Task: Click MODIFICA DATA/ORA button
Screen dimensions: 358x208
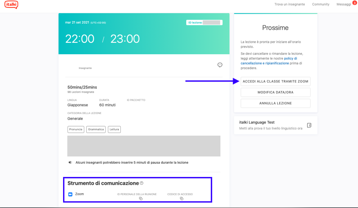Action: click(x=275, y=92)
